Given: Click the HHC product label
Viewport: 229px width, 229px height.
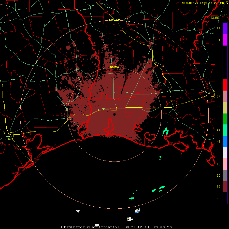Looking at the screenshot, I should coord(223,15).
